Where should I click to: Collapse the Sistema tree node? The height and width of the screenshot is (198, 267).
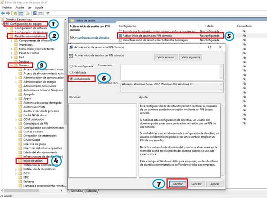11,66
